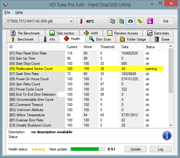Switch to the Folder Usage tab
180x158 pixels.
133,39
